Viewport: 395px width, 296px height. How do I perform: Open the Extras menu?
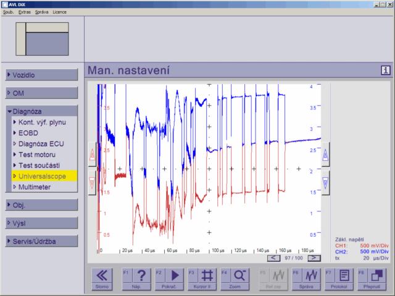click(25, 12)
